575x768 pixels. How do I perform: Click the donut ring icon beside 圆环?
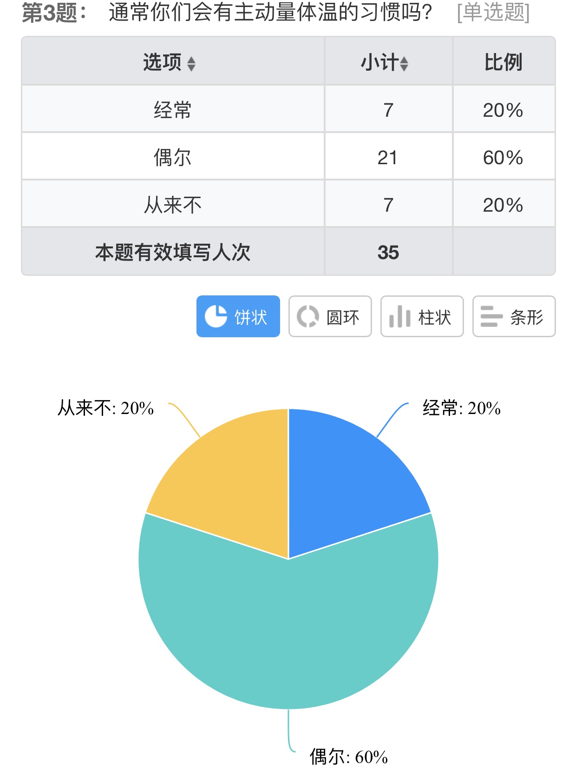click(308, 316)
